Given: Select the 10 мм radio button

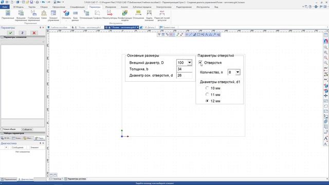Looking at the screenshot, I should point(207,88).
